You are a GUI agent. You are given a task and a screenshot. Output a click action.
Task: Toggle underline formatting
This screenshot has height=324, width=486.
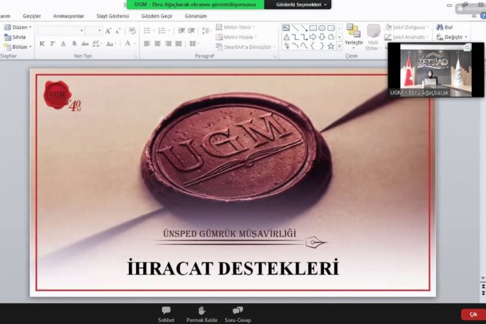pyautogui.click(x=64, y=43)
